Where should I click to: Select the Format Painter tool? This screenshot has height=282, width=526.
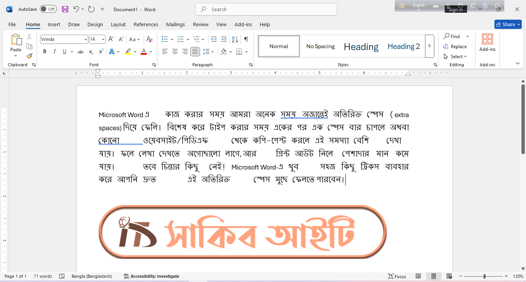pos(29,55)
